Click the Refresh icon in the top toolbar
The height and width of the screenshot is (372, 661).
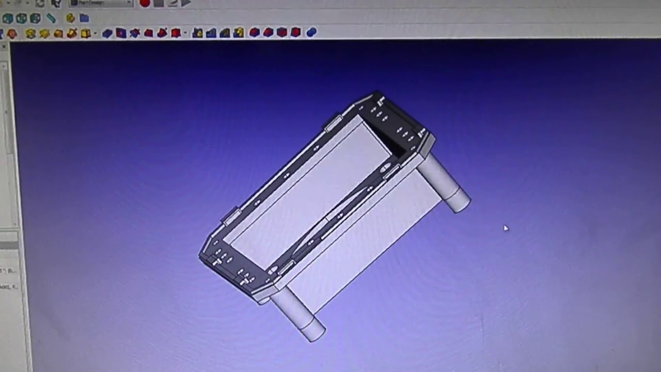[x=40, y=3]
